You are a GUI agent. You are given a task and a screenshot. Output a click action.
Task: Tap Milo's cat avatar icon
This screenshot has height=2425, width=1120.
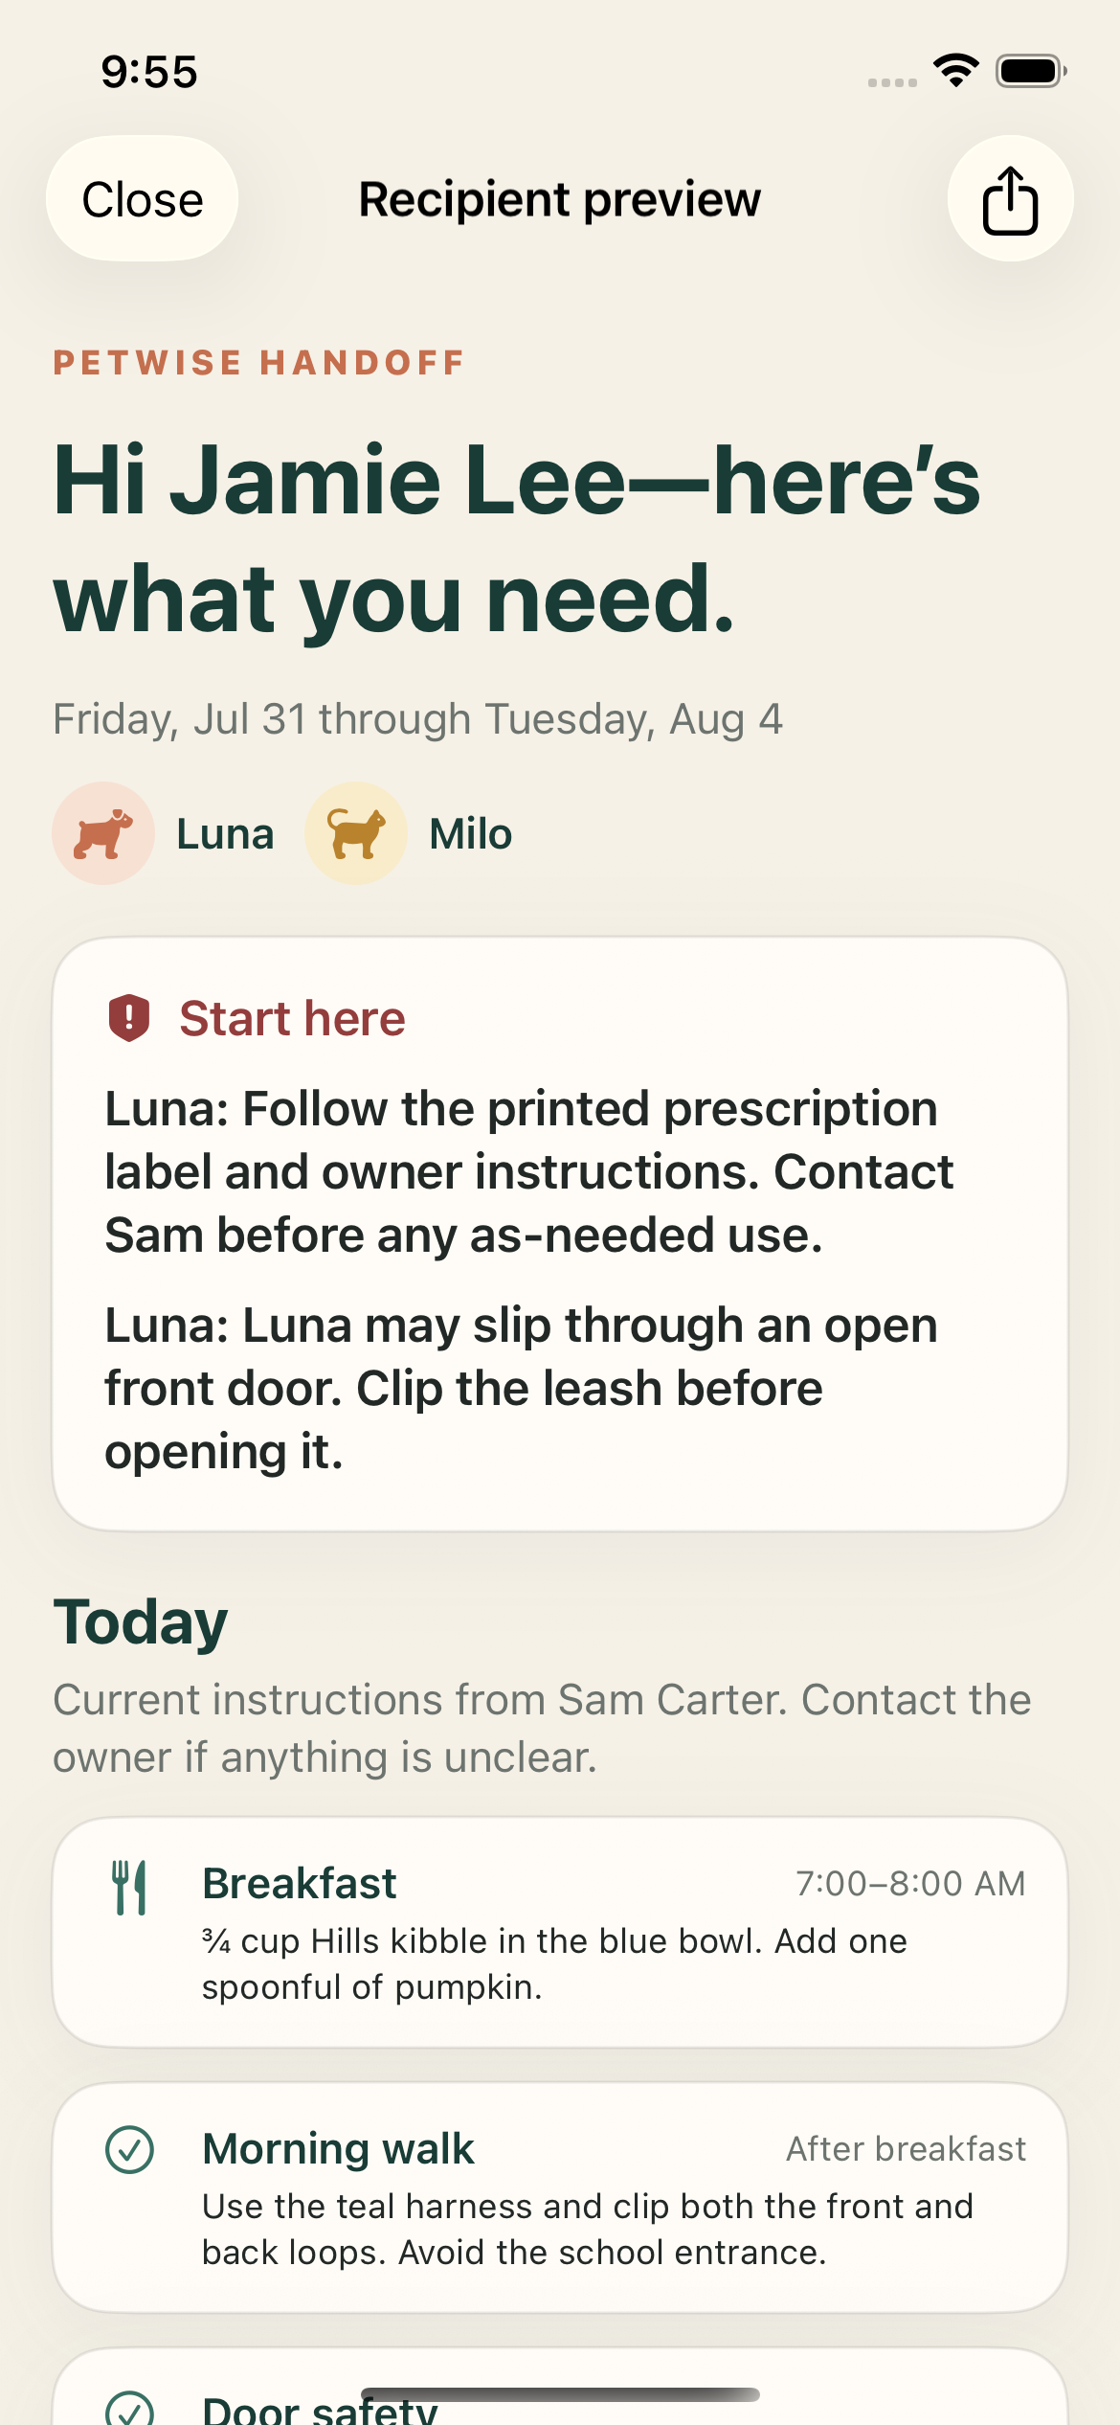coord(356,833)
